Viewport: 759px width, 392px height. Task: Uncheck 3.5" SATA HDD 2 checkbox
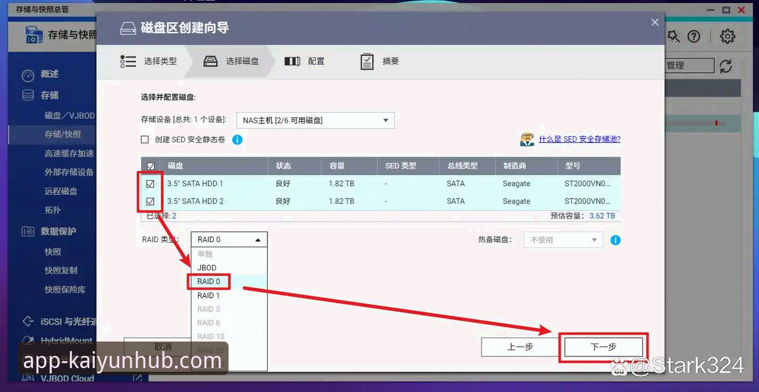pos(150,201)
